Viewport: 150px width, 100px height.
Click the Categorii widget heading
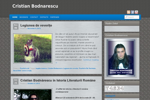pos(110,96)
